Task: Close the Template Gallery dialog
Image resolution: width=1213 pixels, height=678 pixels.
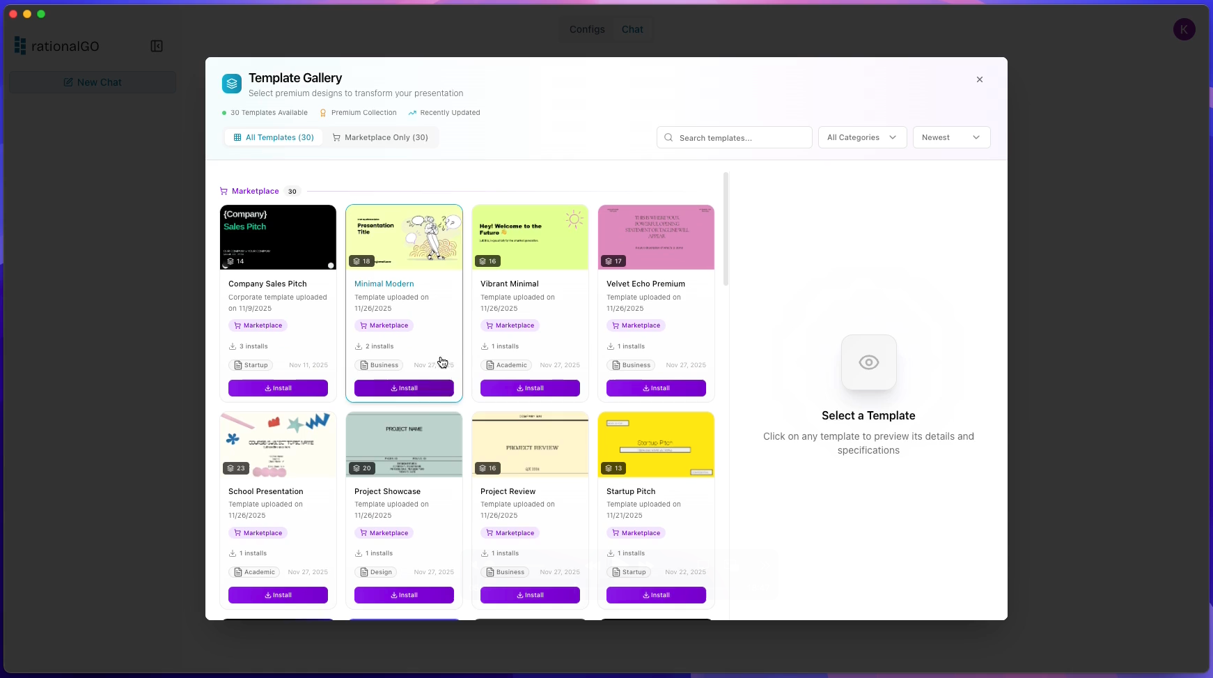Action: (x=979, y=79)
